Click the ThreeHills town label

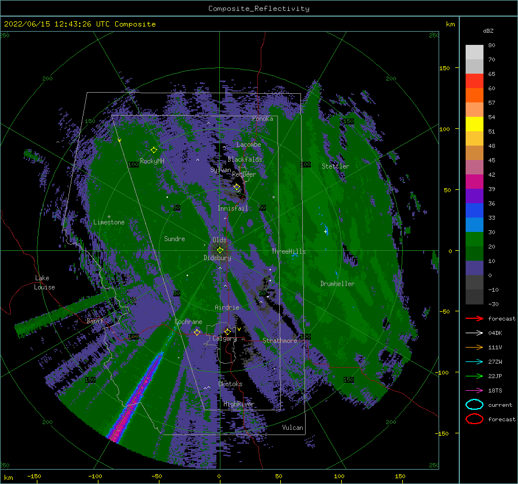pos(288,251)
